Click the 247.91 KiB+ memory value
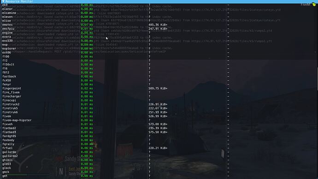 (x=158, y=29)
